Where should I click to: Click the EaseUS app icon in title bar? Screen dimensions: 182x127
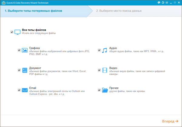tap(3, 2)
